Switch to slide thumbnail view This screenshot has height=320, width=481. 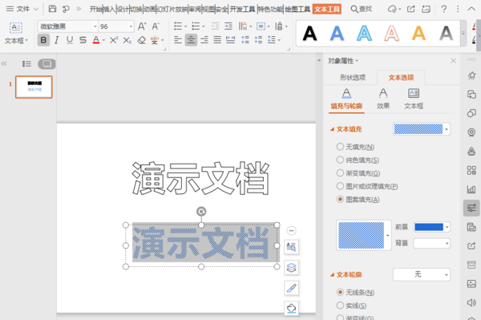click(46, 64)
